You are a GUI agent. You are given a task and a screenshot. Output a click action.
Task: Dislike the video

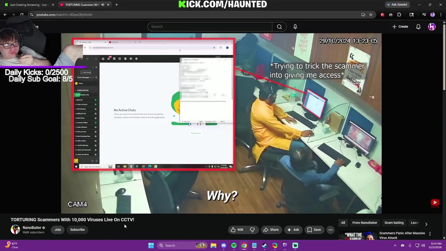[x=252, y=230]
